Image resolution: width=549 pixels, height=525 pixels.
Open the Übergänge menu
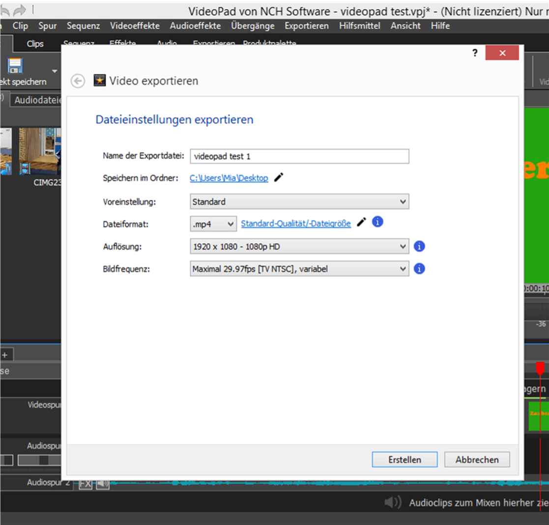[x=253, y=26]
